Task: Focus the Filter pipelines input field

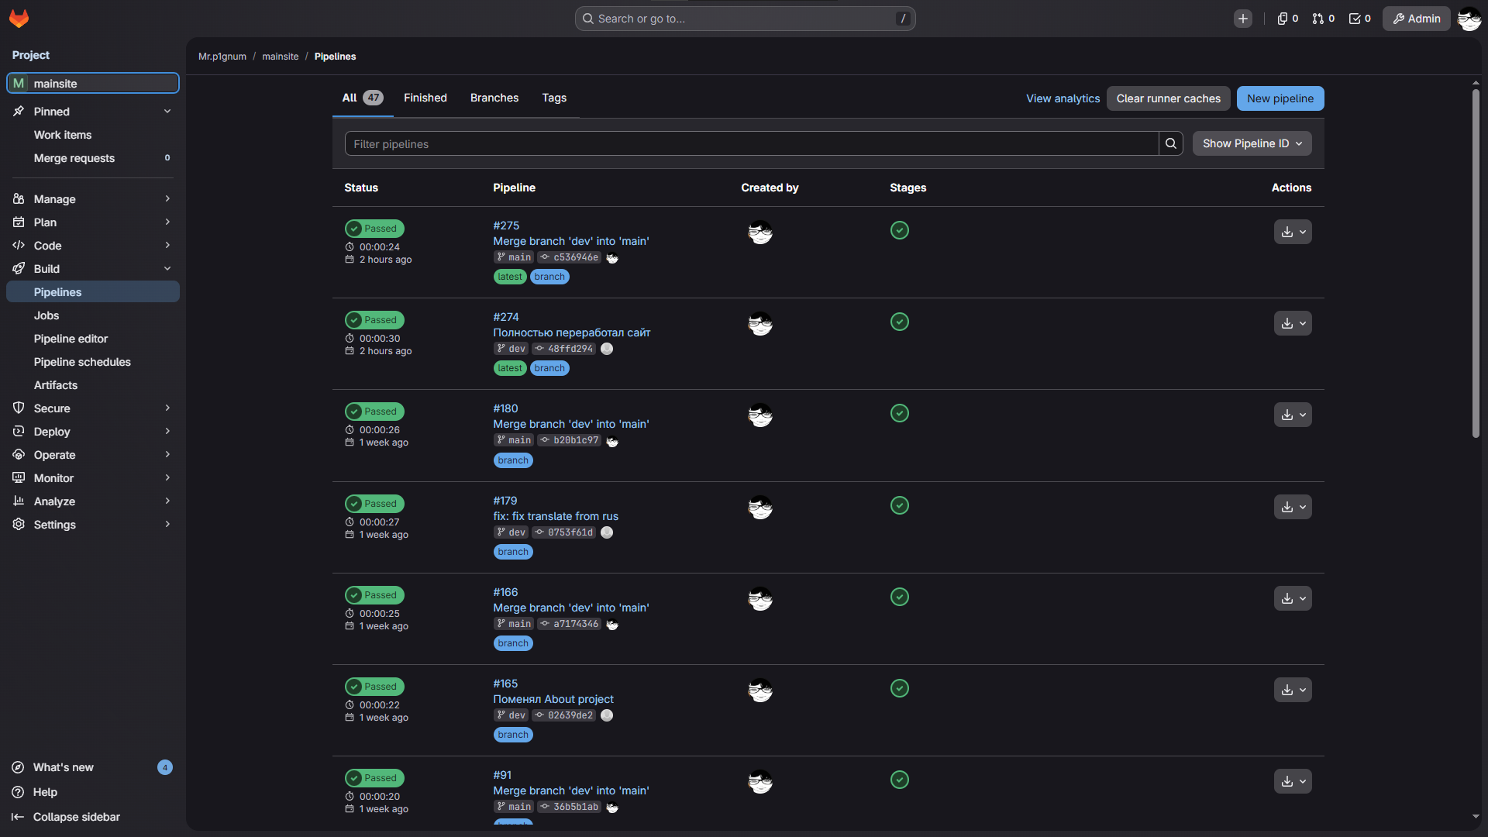Action: coord(751,143)
